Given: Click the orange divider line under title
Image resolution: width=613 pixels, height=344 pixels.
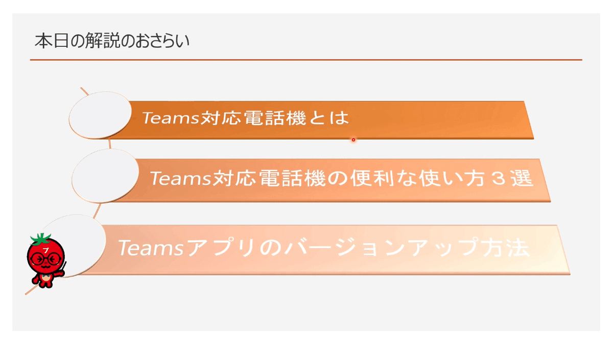Looking at the screenshot, I should pyautogui.click(x=306, y=60).
